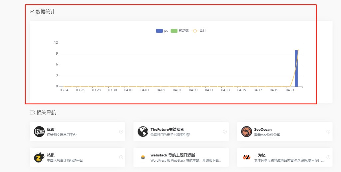The image size is (341, 172).
Task: Open TheFuture书籍搜索 link
Action: click(x=167, y=129)
